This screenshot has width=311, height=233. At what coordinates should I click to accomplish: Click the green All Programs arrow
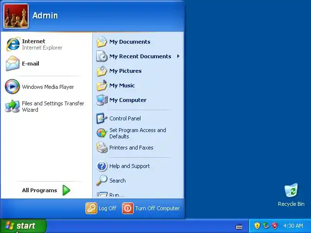(66, 190)
